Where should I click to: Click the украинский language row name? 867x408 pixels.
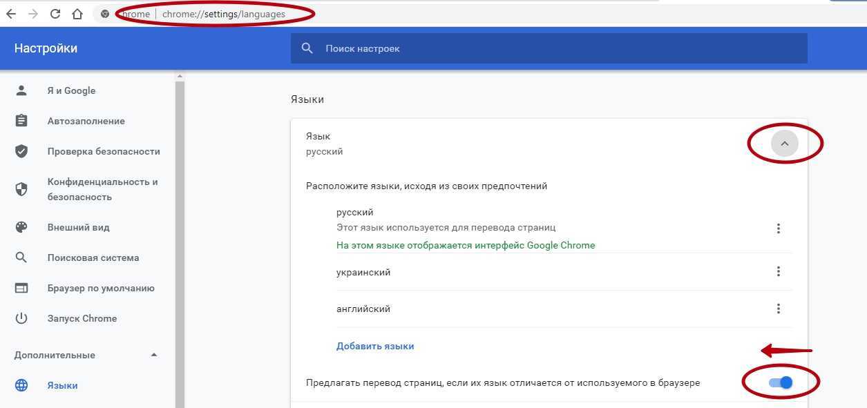coord(363,272)
